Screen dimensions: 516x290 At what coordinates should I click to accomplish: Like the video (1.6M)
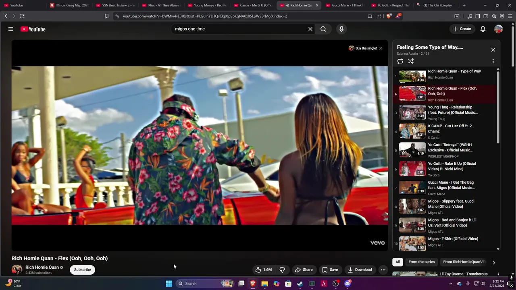[x=264, y=269]
